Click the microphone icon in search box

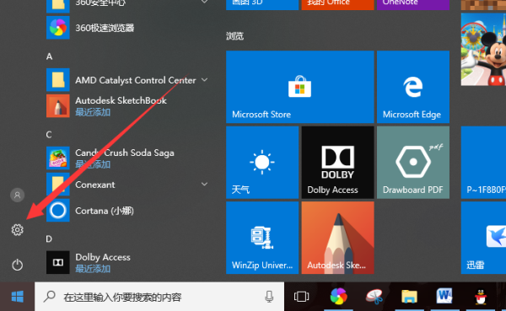[269, 296]
